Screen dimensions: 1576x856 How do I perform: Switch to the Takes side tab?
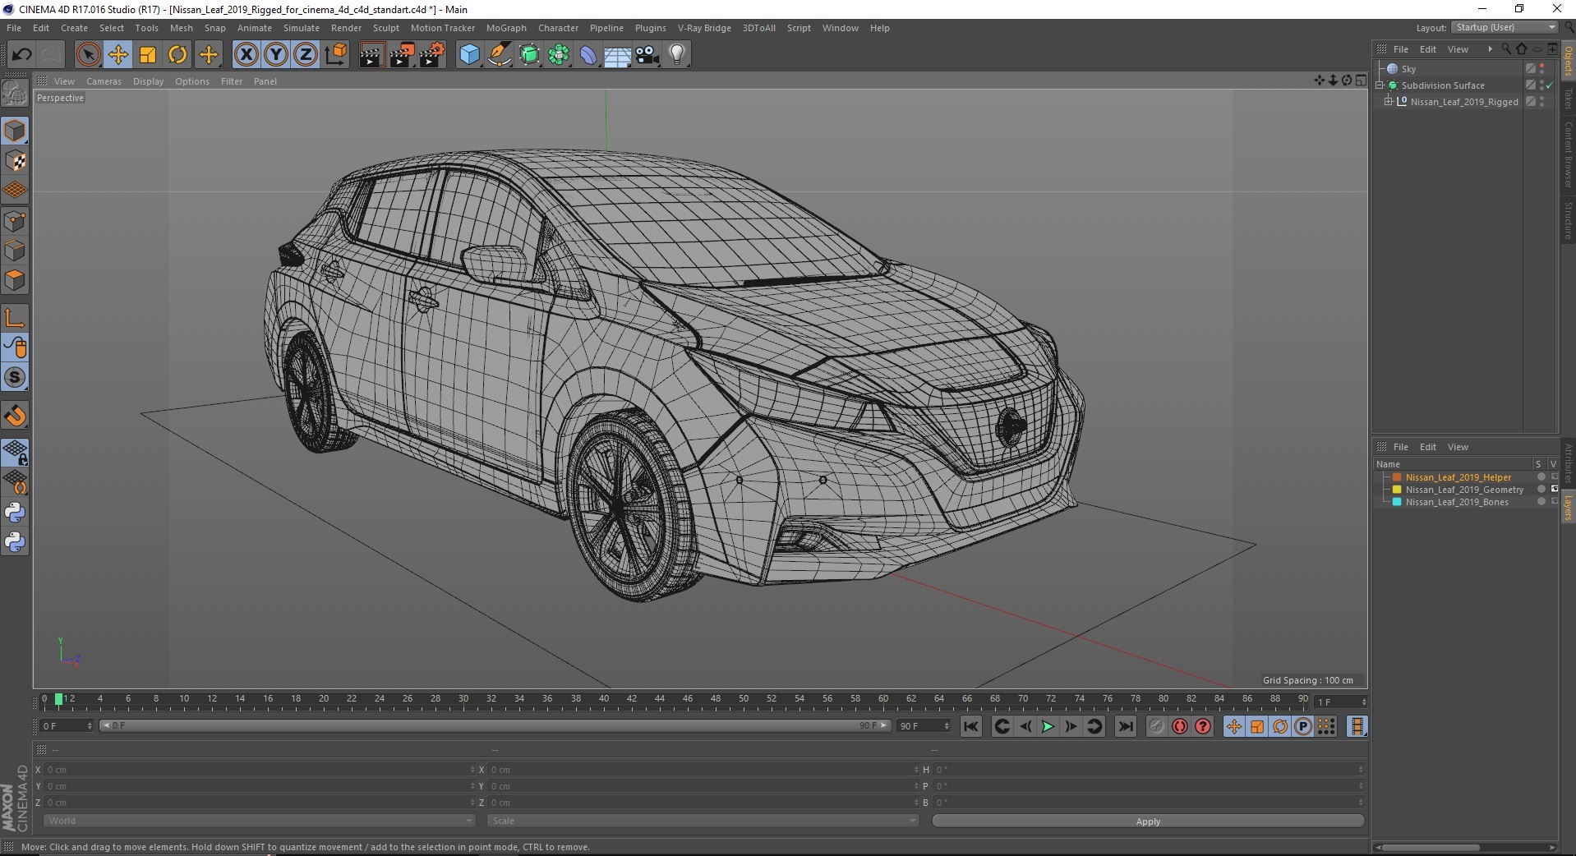pos(1568,99)
